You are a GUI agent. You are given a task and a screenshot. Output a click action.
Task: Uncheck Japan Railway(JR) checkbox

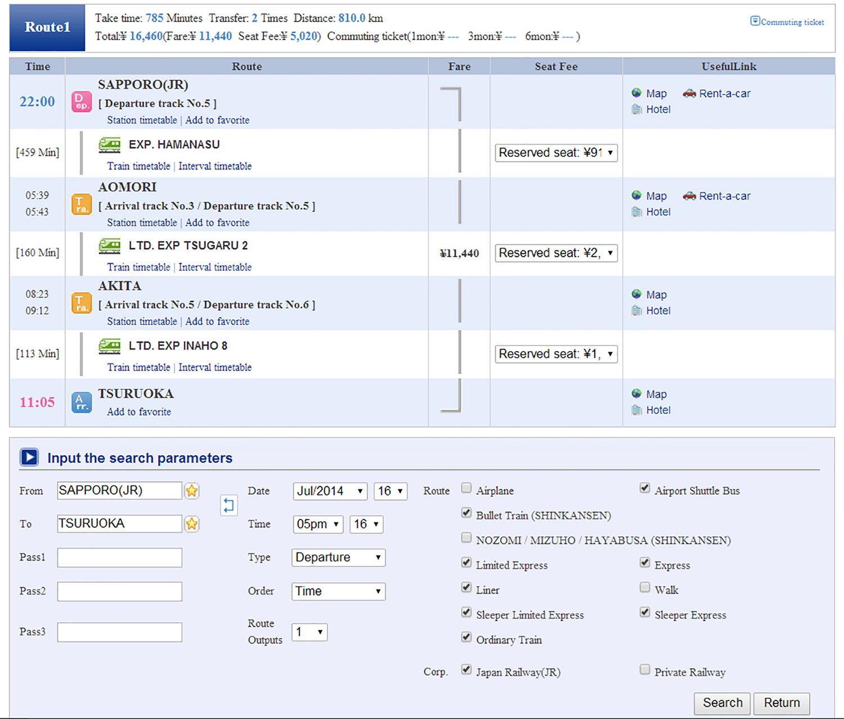pos(466,669)
